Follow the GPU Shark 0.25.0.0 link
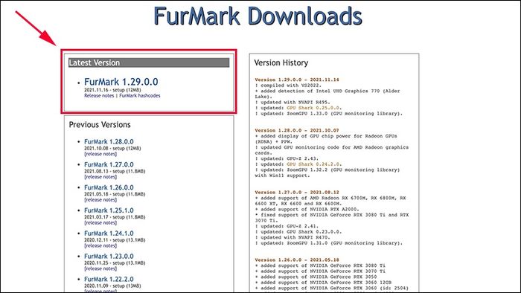 313,108
